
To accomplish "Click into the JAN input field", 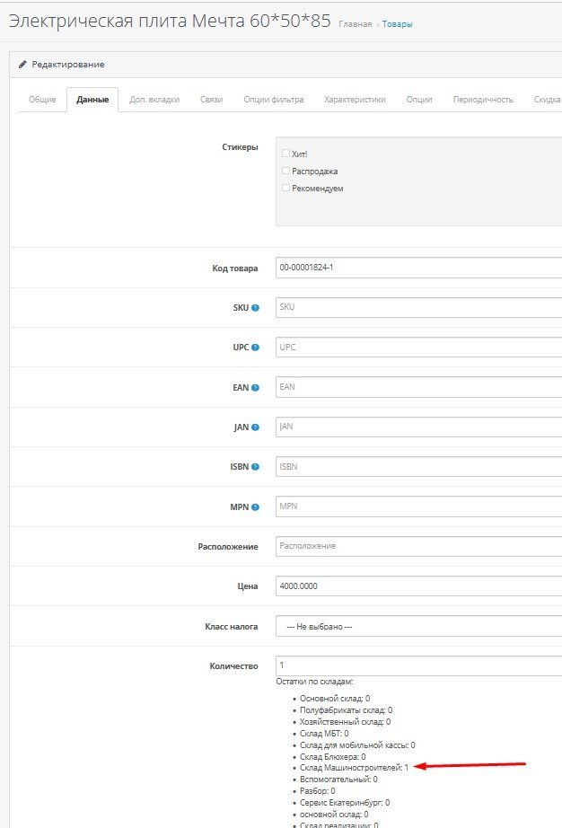I will pyautogui.click(x=418, y=427).
